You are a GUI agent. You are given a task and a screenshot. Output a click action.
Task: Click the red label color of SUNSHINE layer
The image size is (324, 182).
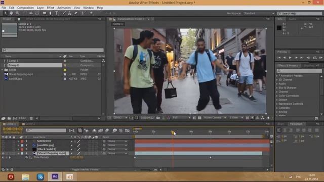coord(22,141)
